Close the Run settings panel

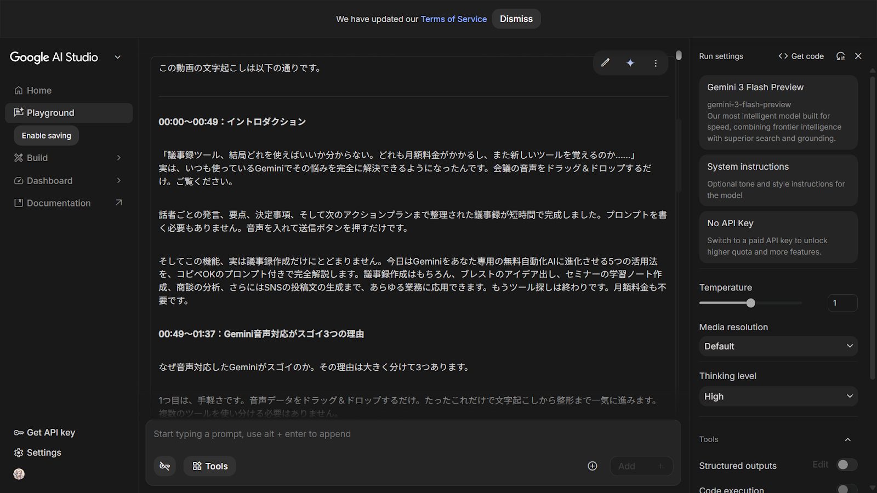coord(858,56)
